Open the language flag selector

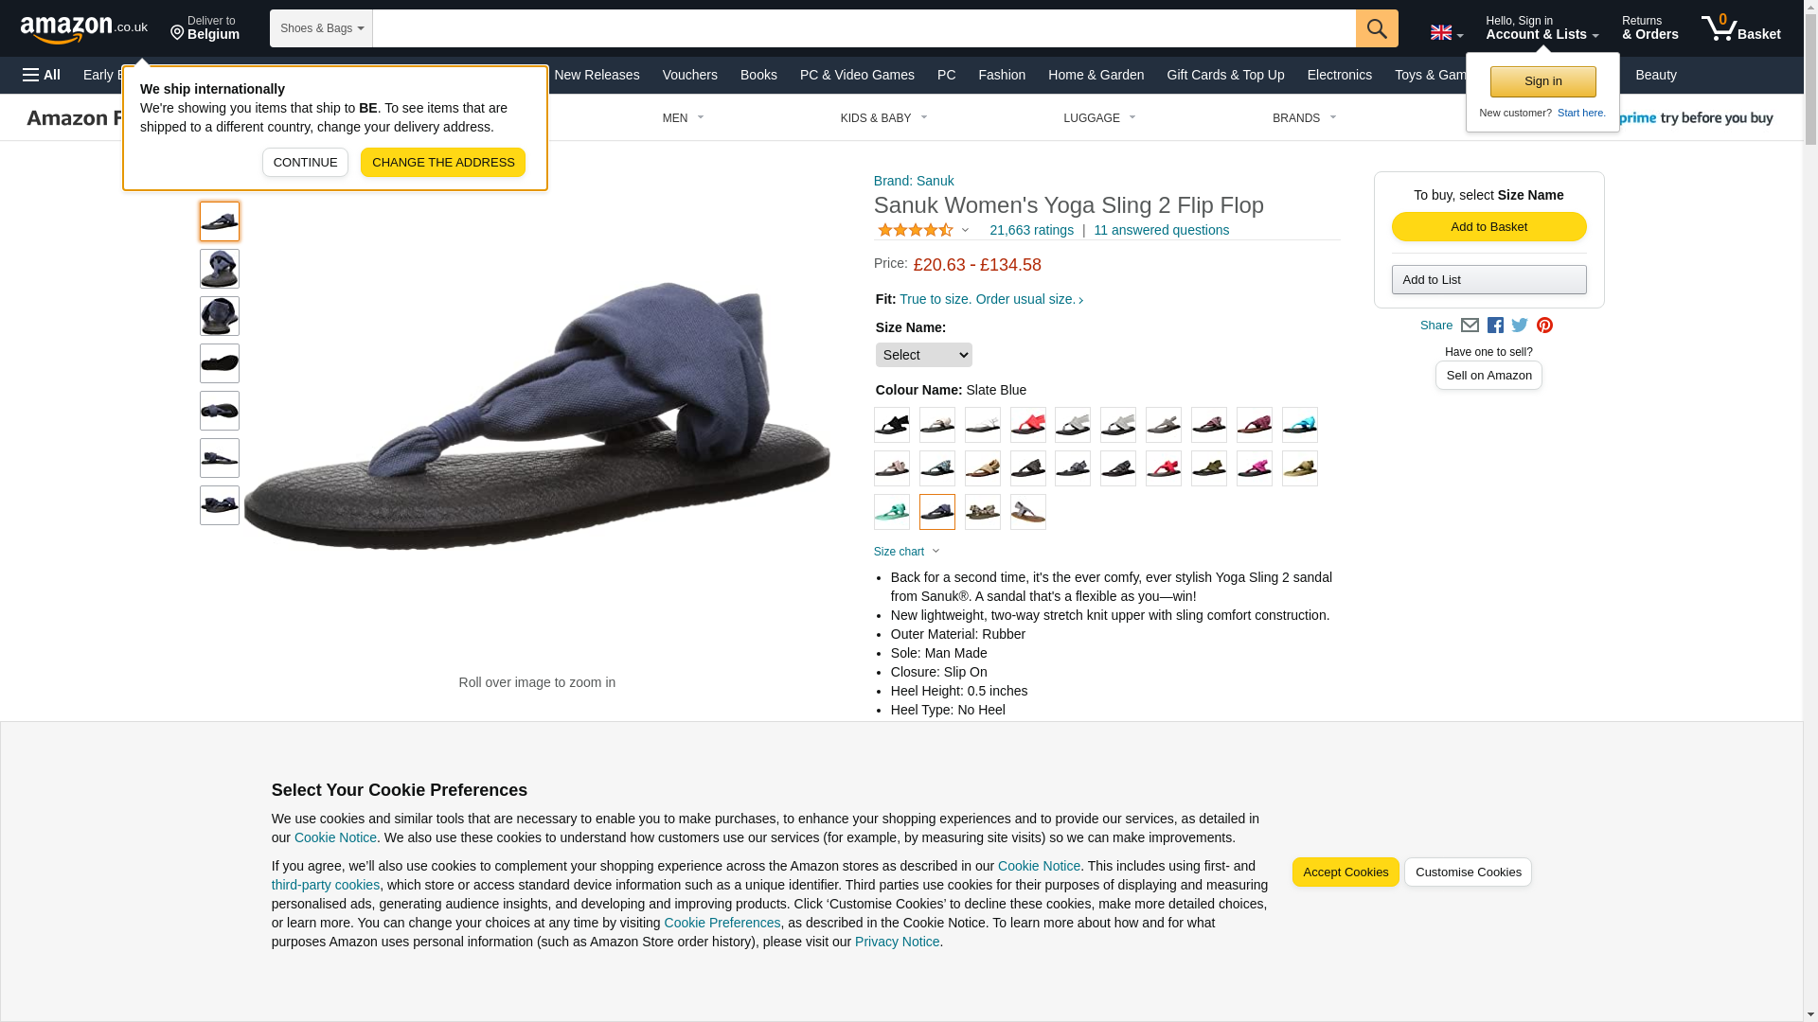(1446, 33)
